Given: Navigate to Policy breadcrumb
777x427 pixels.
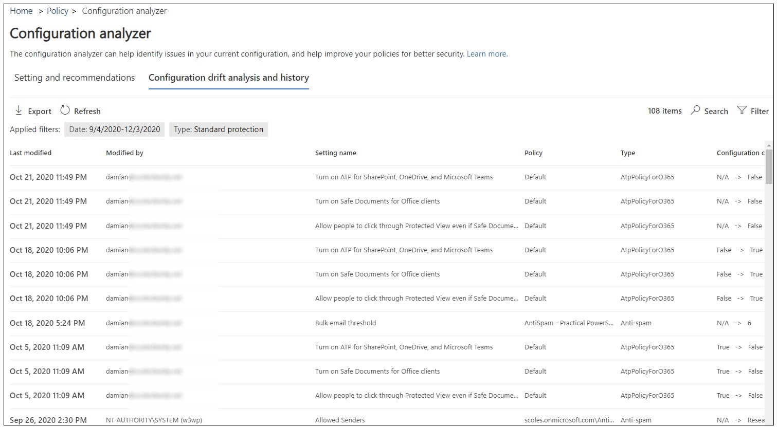Looking at the screenshot, I should [x=57, y=11].
